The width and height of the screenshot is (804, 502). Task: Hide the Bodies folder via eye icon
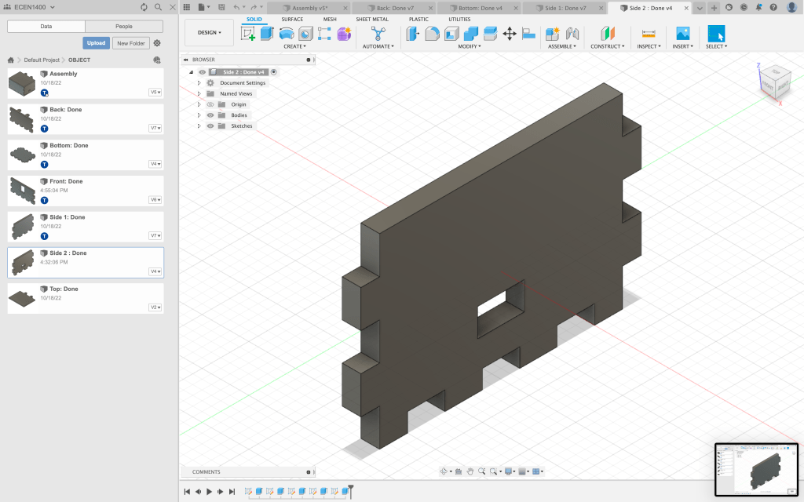click(210, 115)
